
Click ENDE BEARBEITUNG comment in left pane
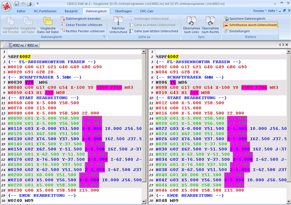pyautogui.click(x=42, y=195)
